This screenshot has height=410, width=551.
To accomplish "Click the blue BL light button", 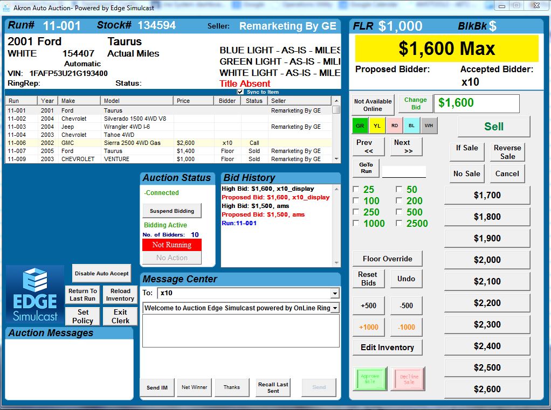I will (x=411, y=126).
